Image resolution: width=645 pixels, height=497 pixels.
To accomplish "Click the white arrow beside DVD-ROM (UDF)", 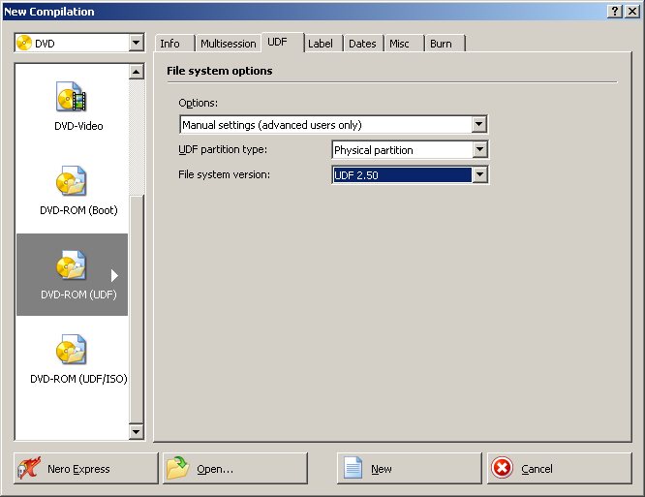I will click(114, 275).
